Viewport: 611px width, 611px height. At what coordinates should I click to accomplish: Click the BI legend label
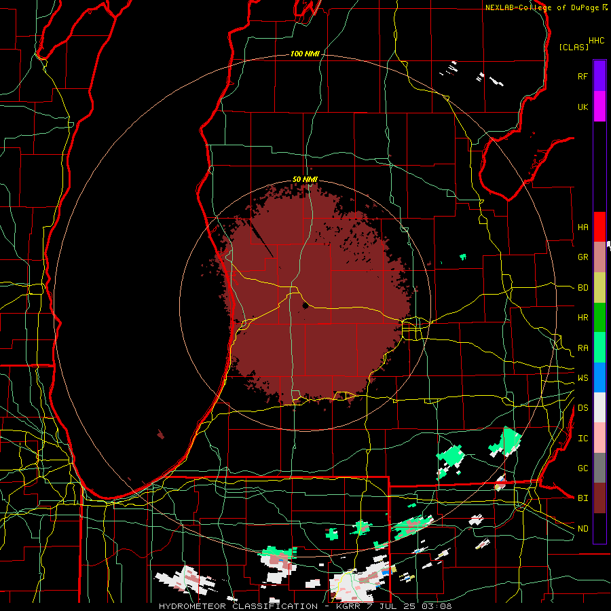pyautogui.click(x=582, y=498)
